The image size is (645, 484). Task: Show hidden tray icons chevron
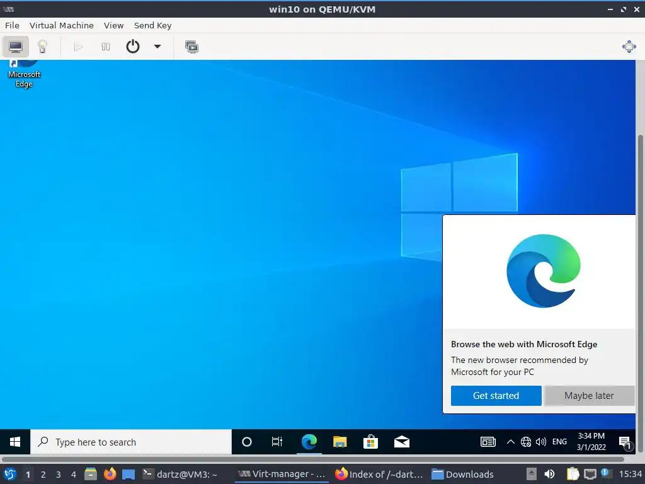tap(510, 442)
